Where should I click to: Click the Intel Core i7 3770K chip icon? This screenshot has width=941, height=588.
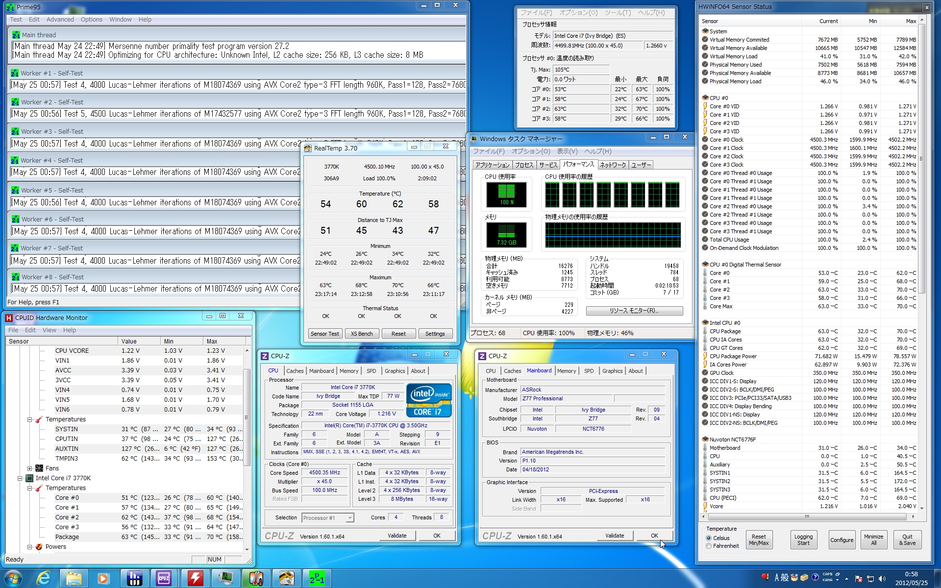click(x=29, y=478)
